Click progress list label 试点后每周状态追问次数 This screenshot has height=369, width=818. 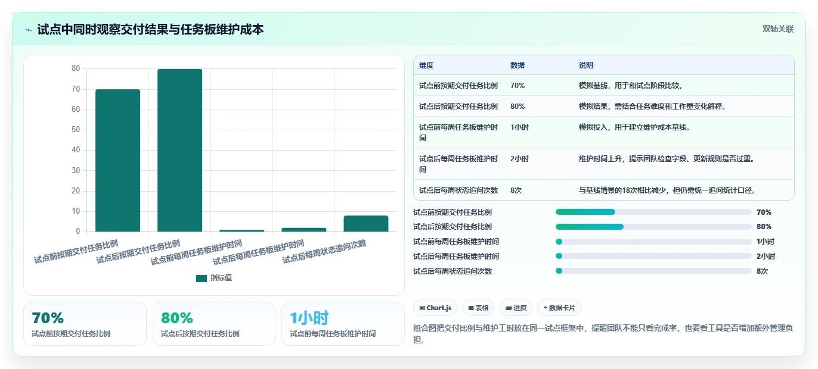point(453,271)
